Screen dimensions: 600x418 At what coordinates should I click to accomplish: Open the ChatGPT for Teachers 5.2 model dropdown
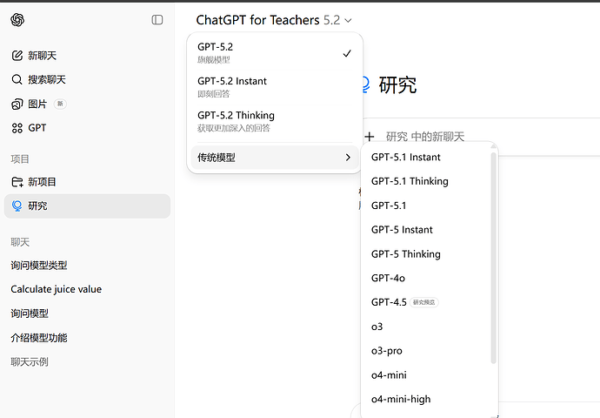click(x=274, y=20)
